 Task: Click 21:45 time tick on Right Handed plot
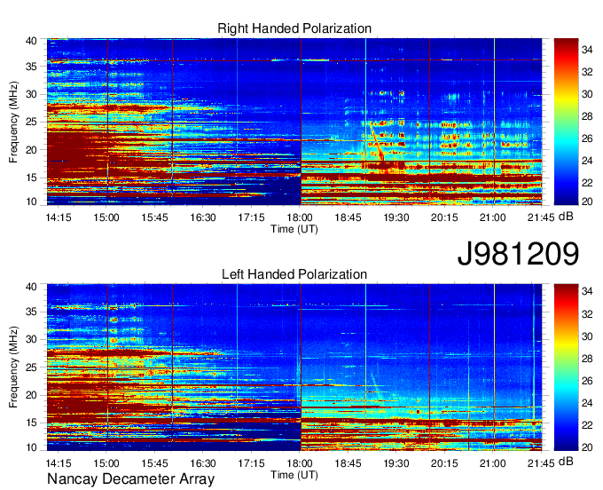[x=541, y=217]
